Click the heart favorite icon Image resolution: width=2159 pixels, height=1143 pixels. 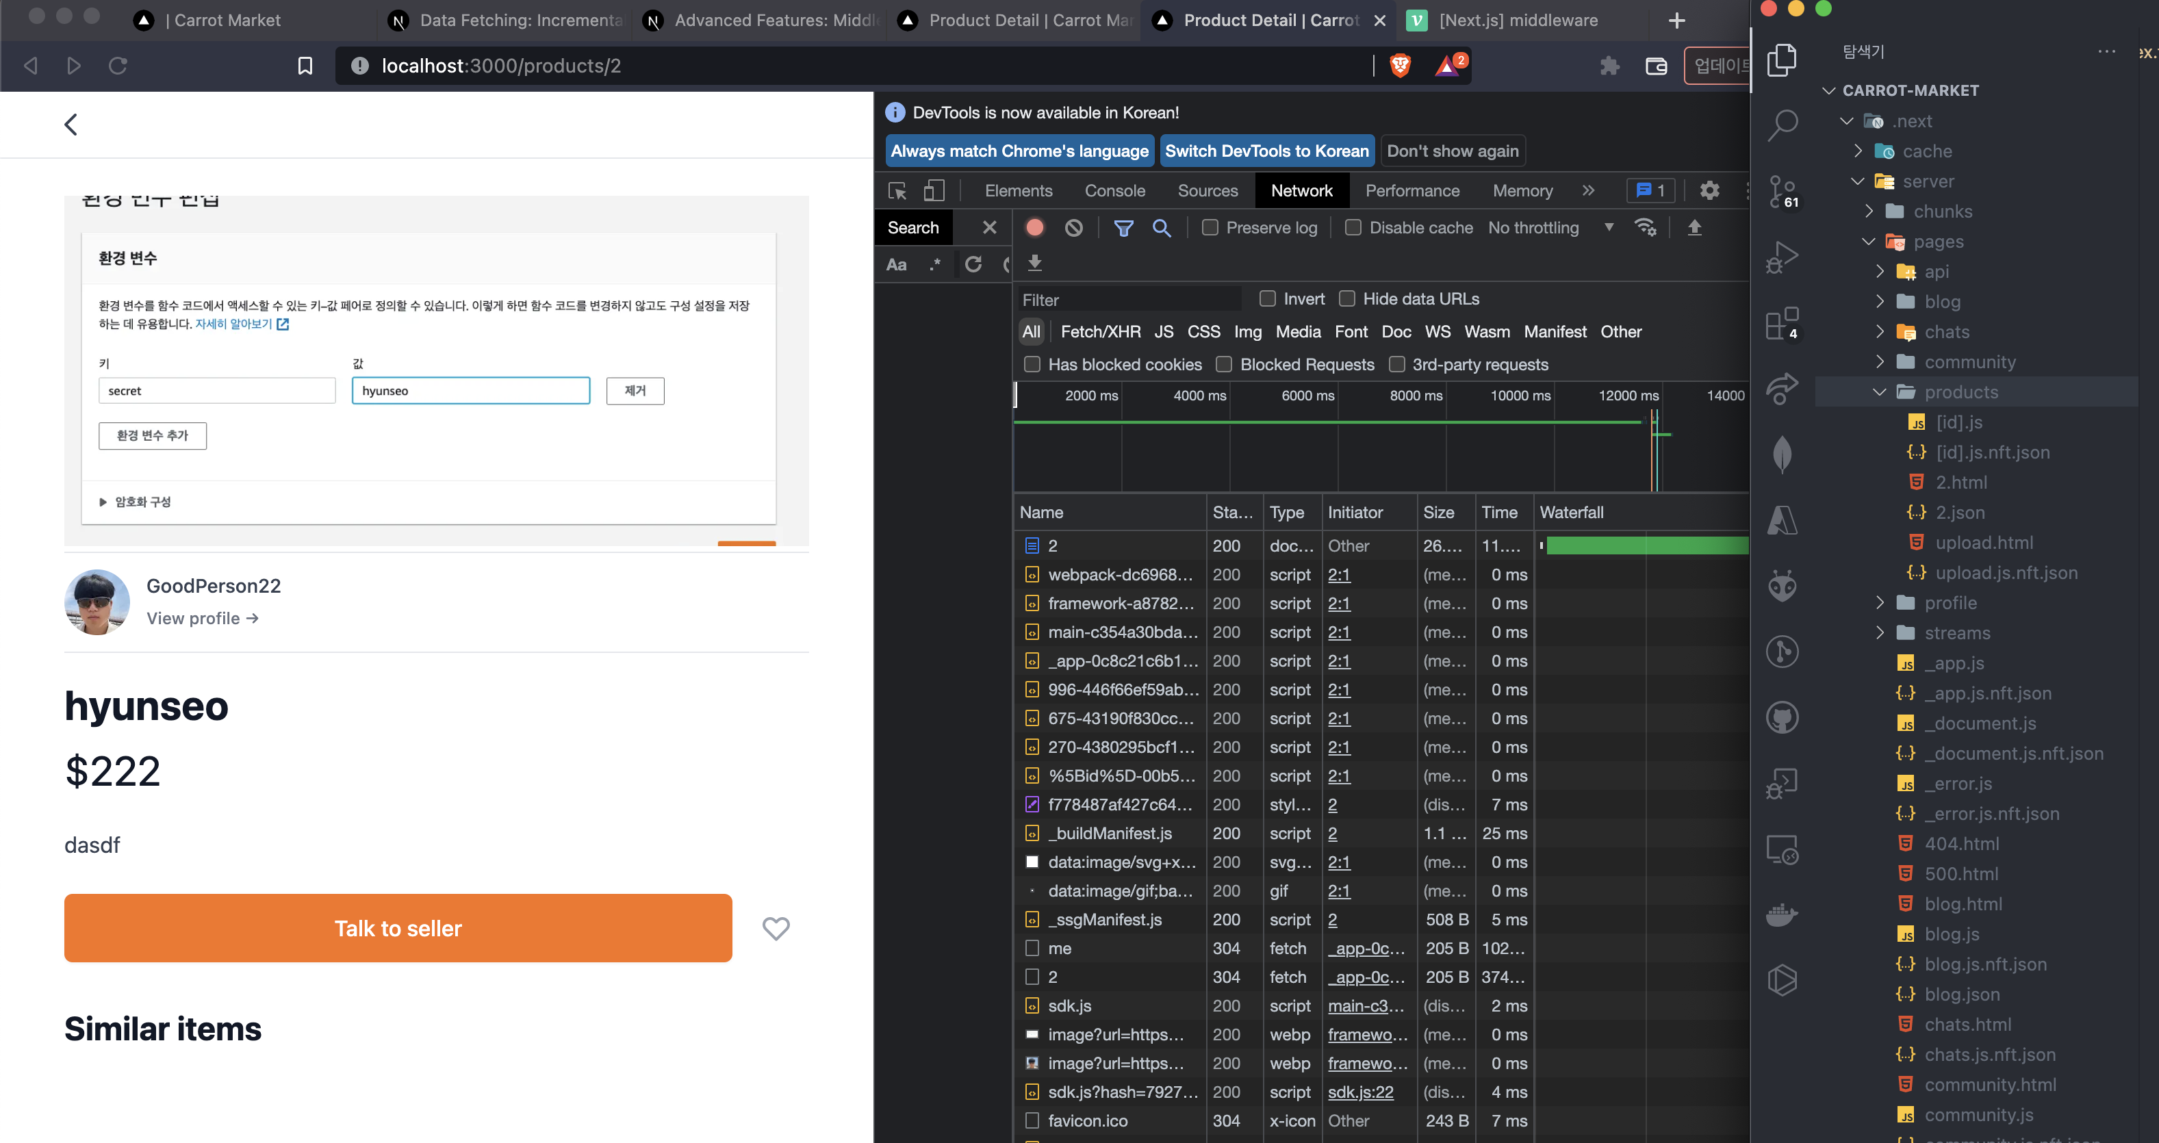click(x=776, y=927)
